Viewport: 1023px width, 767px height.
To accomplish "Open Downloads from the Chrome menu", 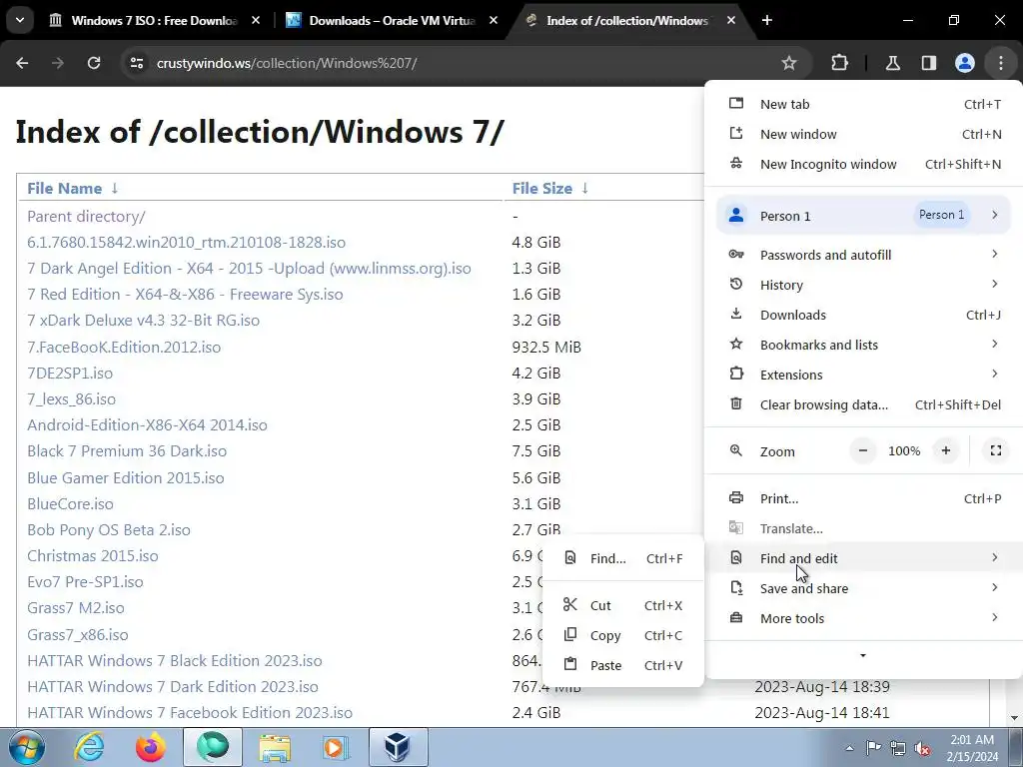I will tap(863, 315).
